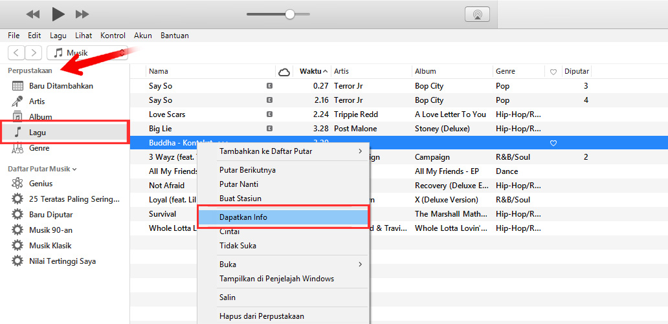The height and width of the screenshot is (324, 668).
Task: Open the Bantuan menu
Action: (175, 36)
